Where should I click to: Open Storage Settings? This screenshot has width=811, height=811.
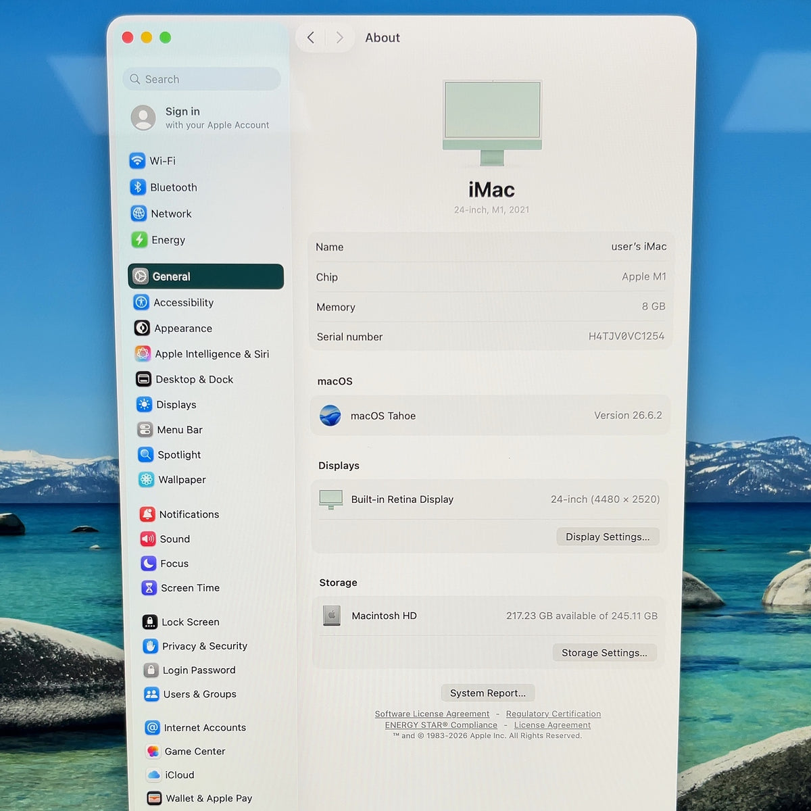pyautogui.click(x=604, y=652)
